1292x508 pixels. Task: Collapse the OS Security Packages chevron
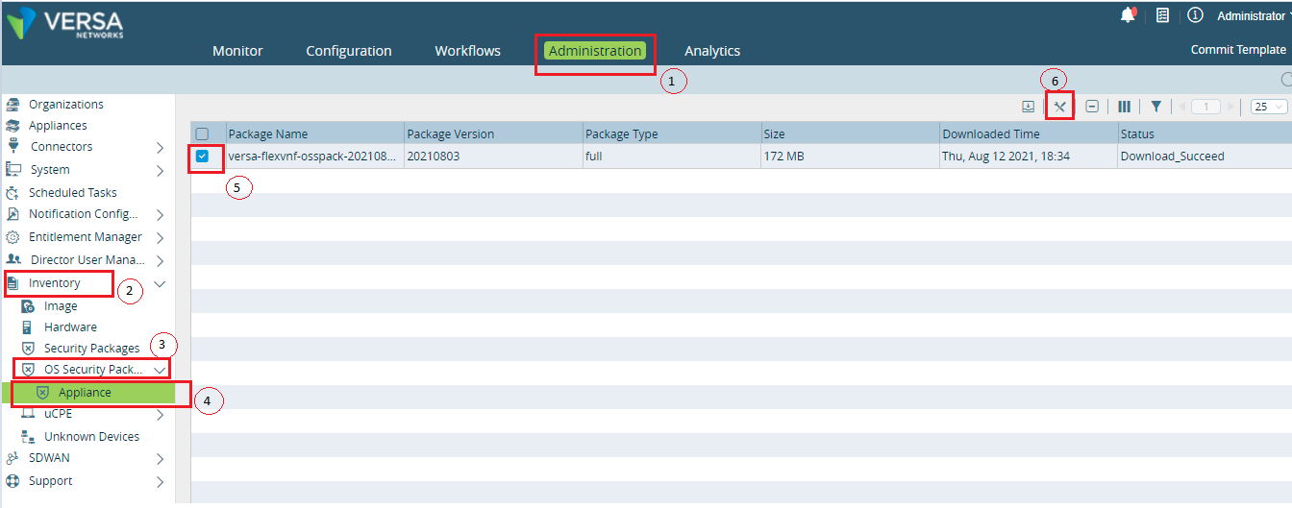click(161, 370)
